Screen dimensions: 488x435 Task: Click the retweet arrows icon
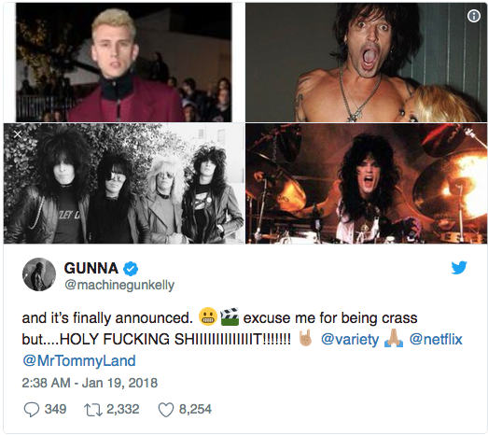[x=93, y=410]
